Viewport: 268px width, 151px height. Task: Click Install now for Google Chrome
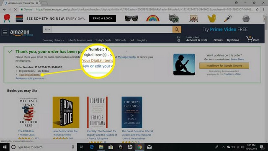pos(224,65)
